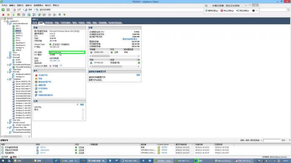Click the gray navigate-forward arrow icon
This screenshot has width=291, height=163.
pyautogui.click(x=8, y=10)
